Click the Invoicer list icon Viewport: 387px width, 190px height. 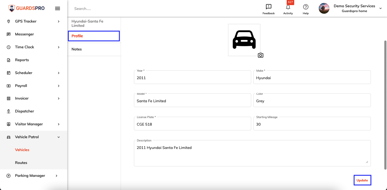tap(9, 98)
